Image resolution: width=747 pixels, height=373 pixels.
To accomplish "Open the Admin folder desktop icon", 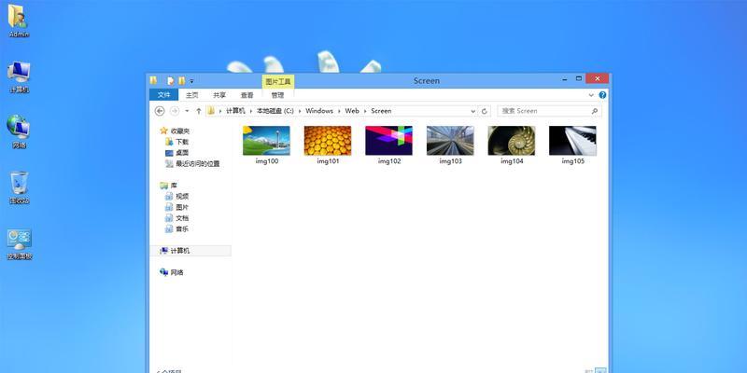I will [x=19, y=20].
